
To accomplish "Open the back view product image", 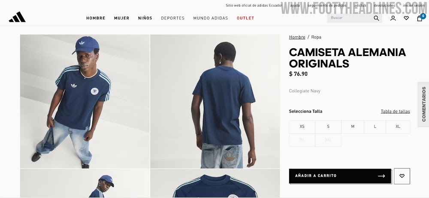I will (x=215, y=101).
